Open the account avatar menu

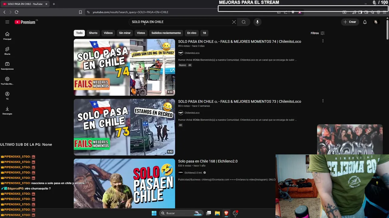point(376,22)
